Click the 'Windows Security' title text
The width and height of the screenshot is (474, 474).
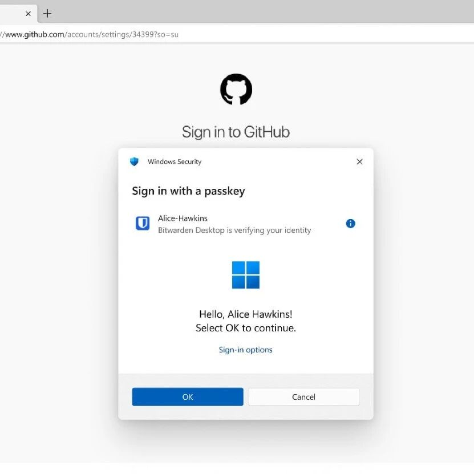point(175,162)
